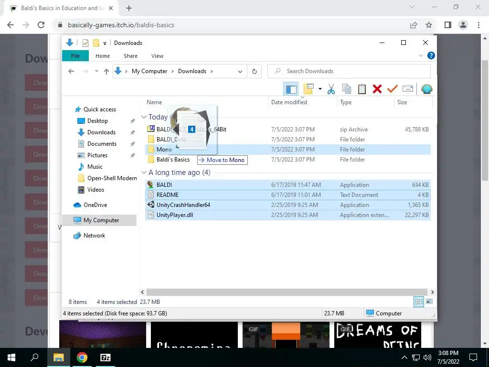Open new Chrome tab with plus button
This screenshot has width=489, height=367.
click(129, 8)
